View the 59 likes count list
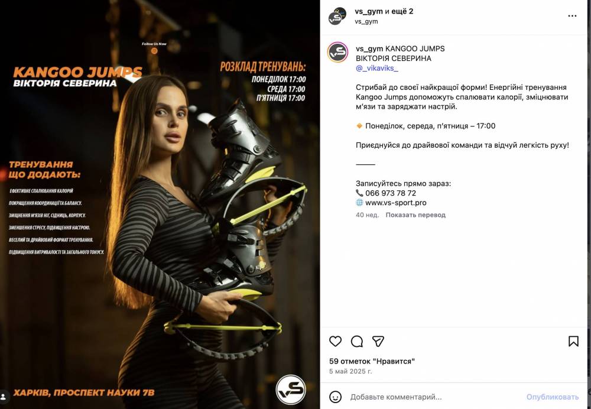Viewport: 591px width, 409px height. click(x=372, y=361)
